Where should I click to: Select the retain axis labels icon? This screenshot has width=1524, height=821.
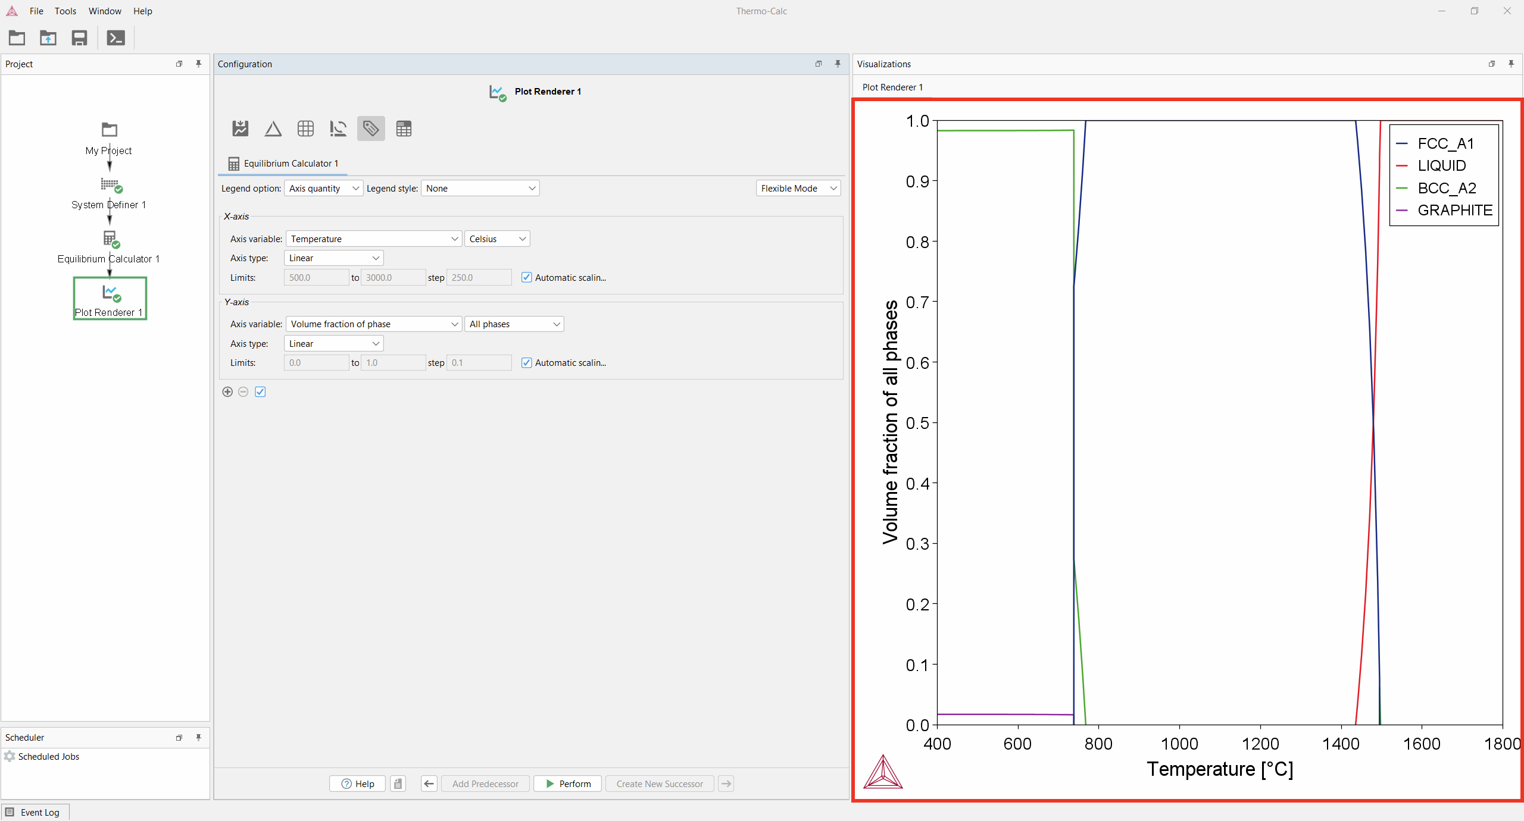pos(338,129)
